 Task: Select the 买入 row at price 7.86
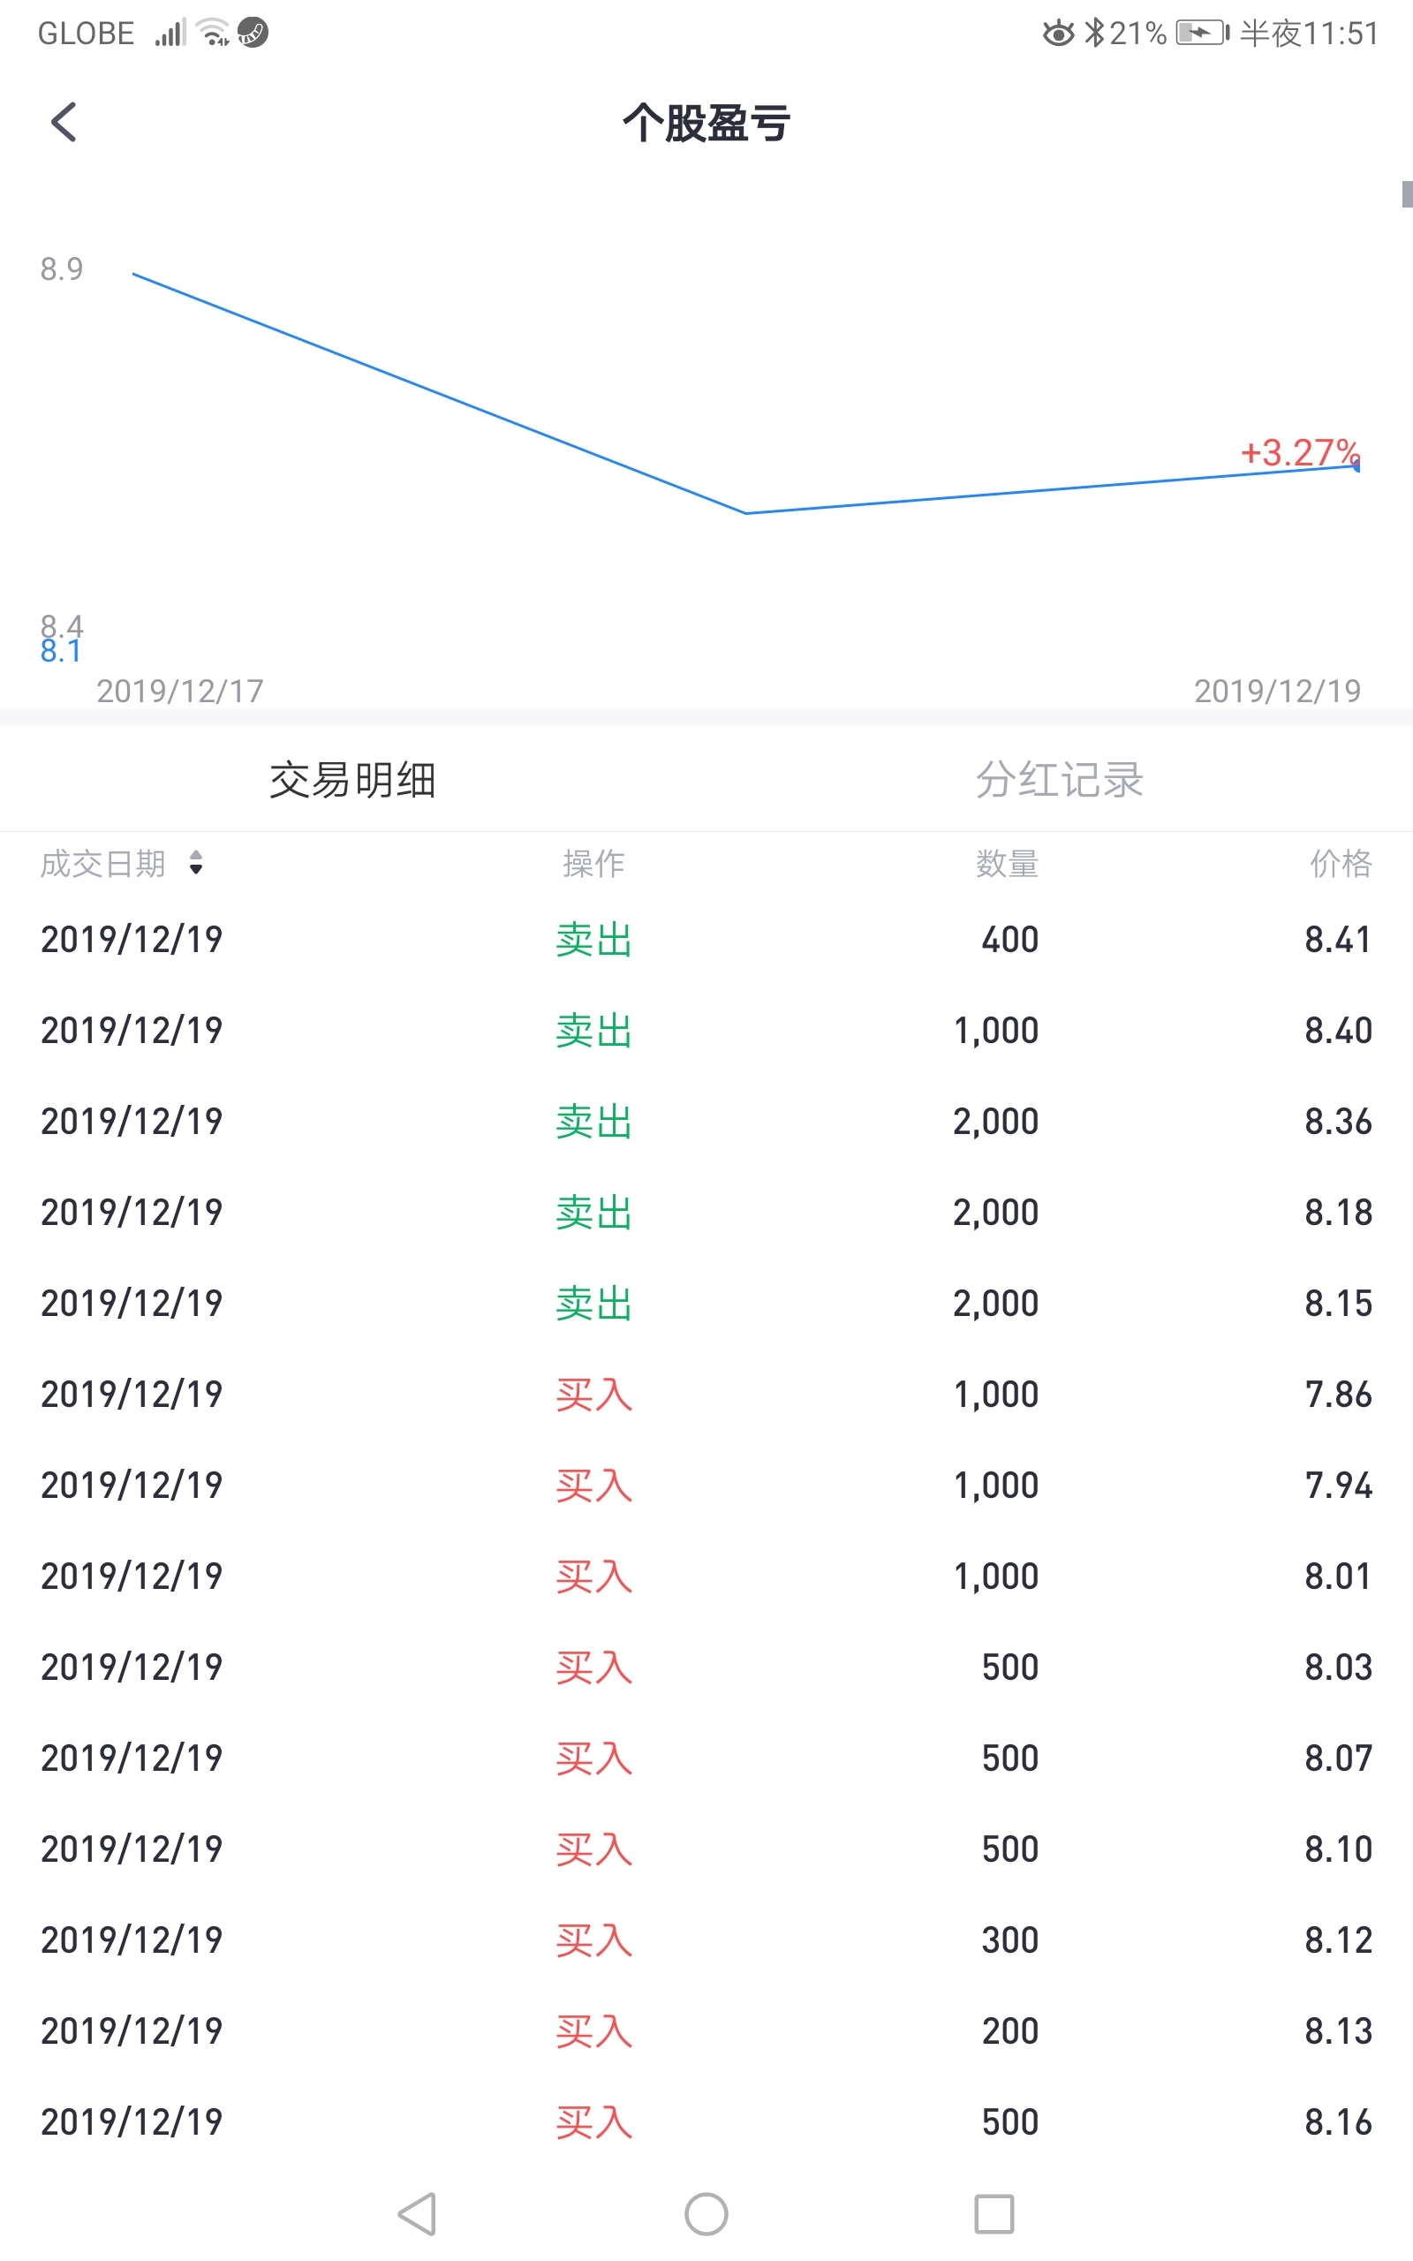(706, 1394)
